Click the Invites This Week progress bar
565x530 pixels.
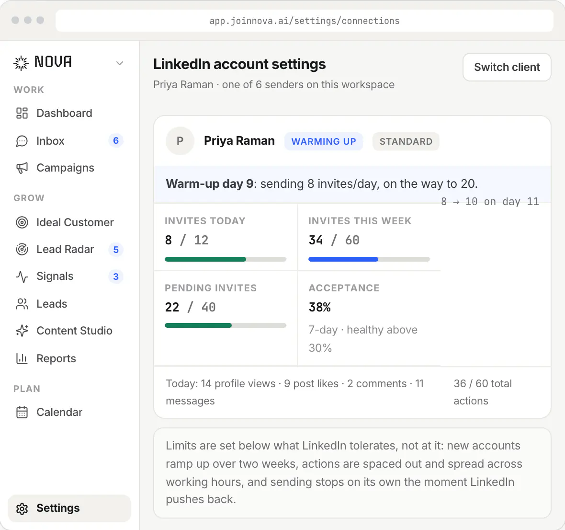click(x=369, y=259)
